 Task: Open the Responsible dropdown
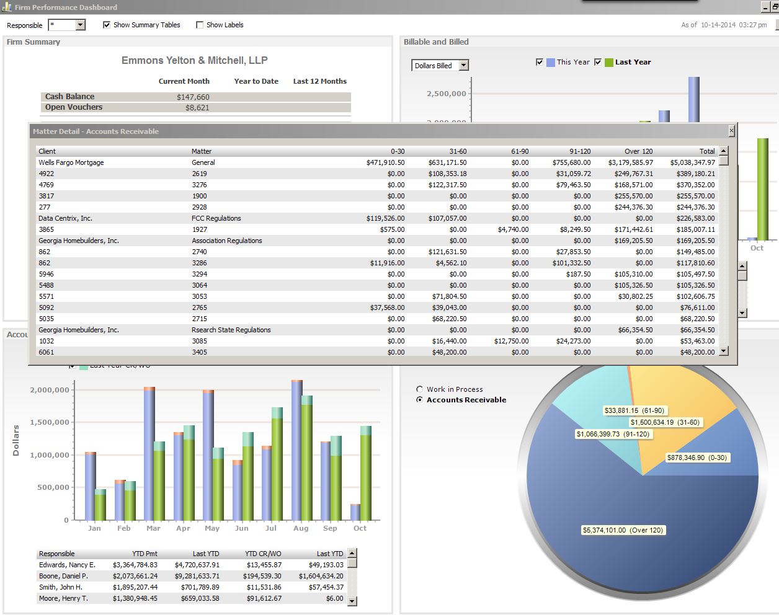[81, 25]
